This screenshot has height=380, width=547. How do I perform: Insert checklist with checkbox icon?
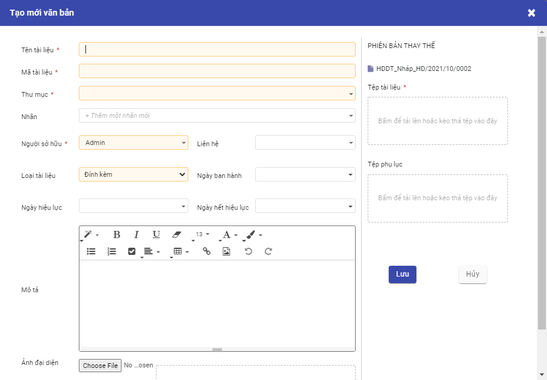(132, 251)
